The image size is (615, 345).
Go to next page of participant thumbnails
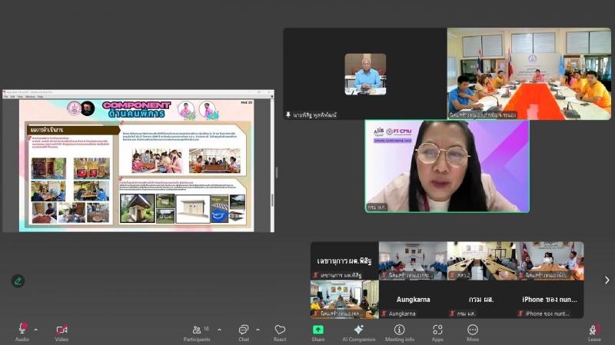(x=607, y=280)
